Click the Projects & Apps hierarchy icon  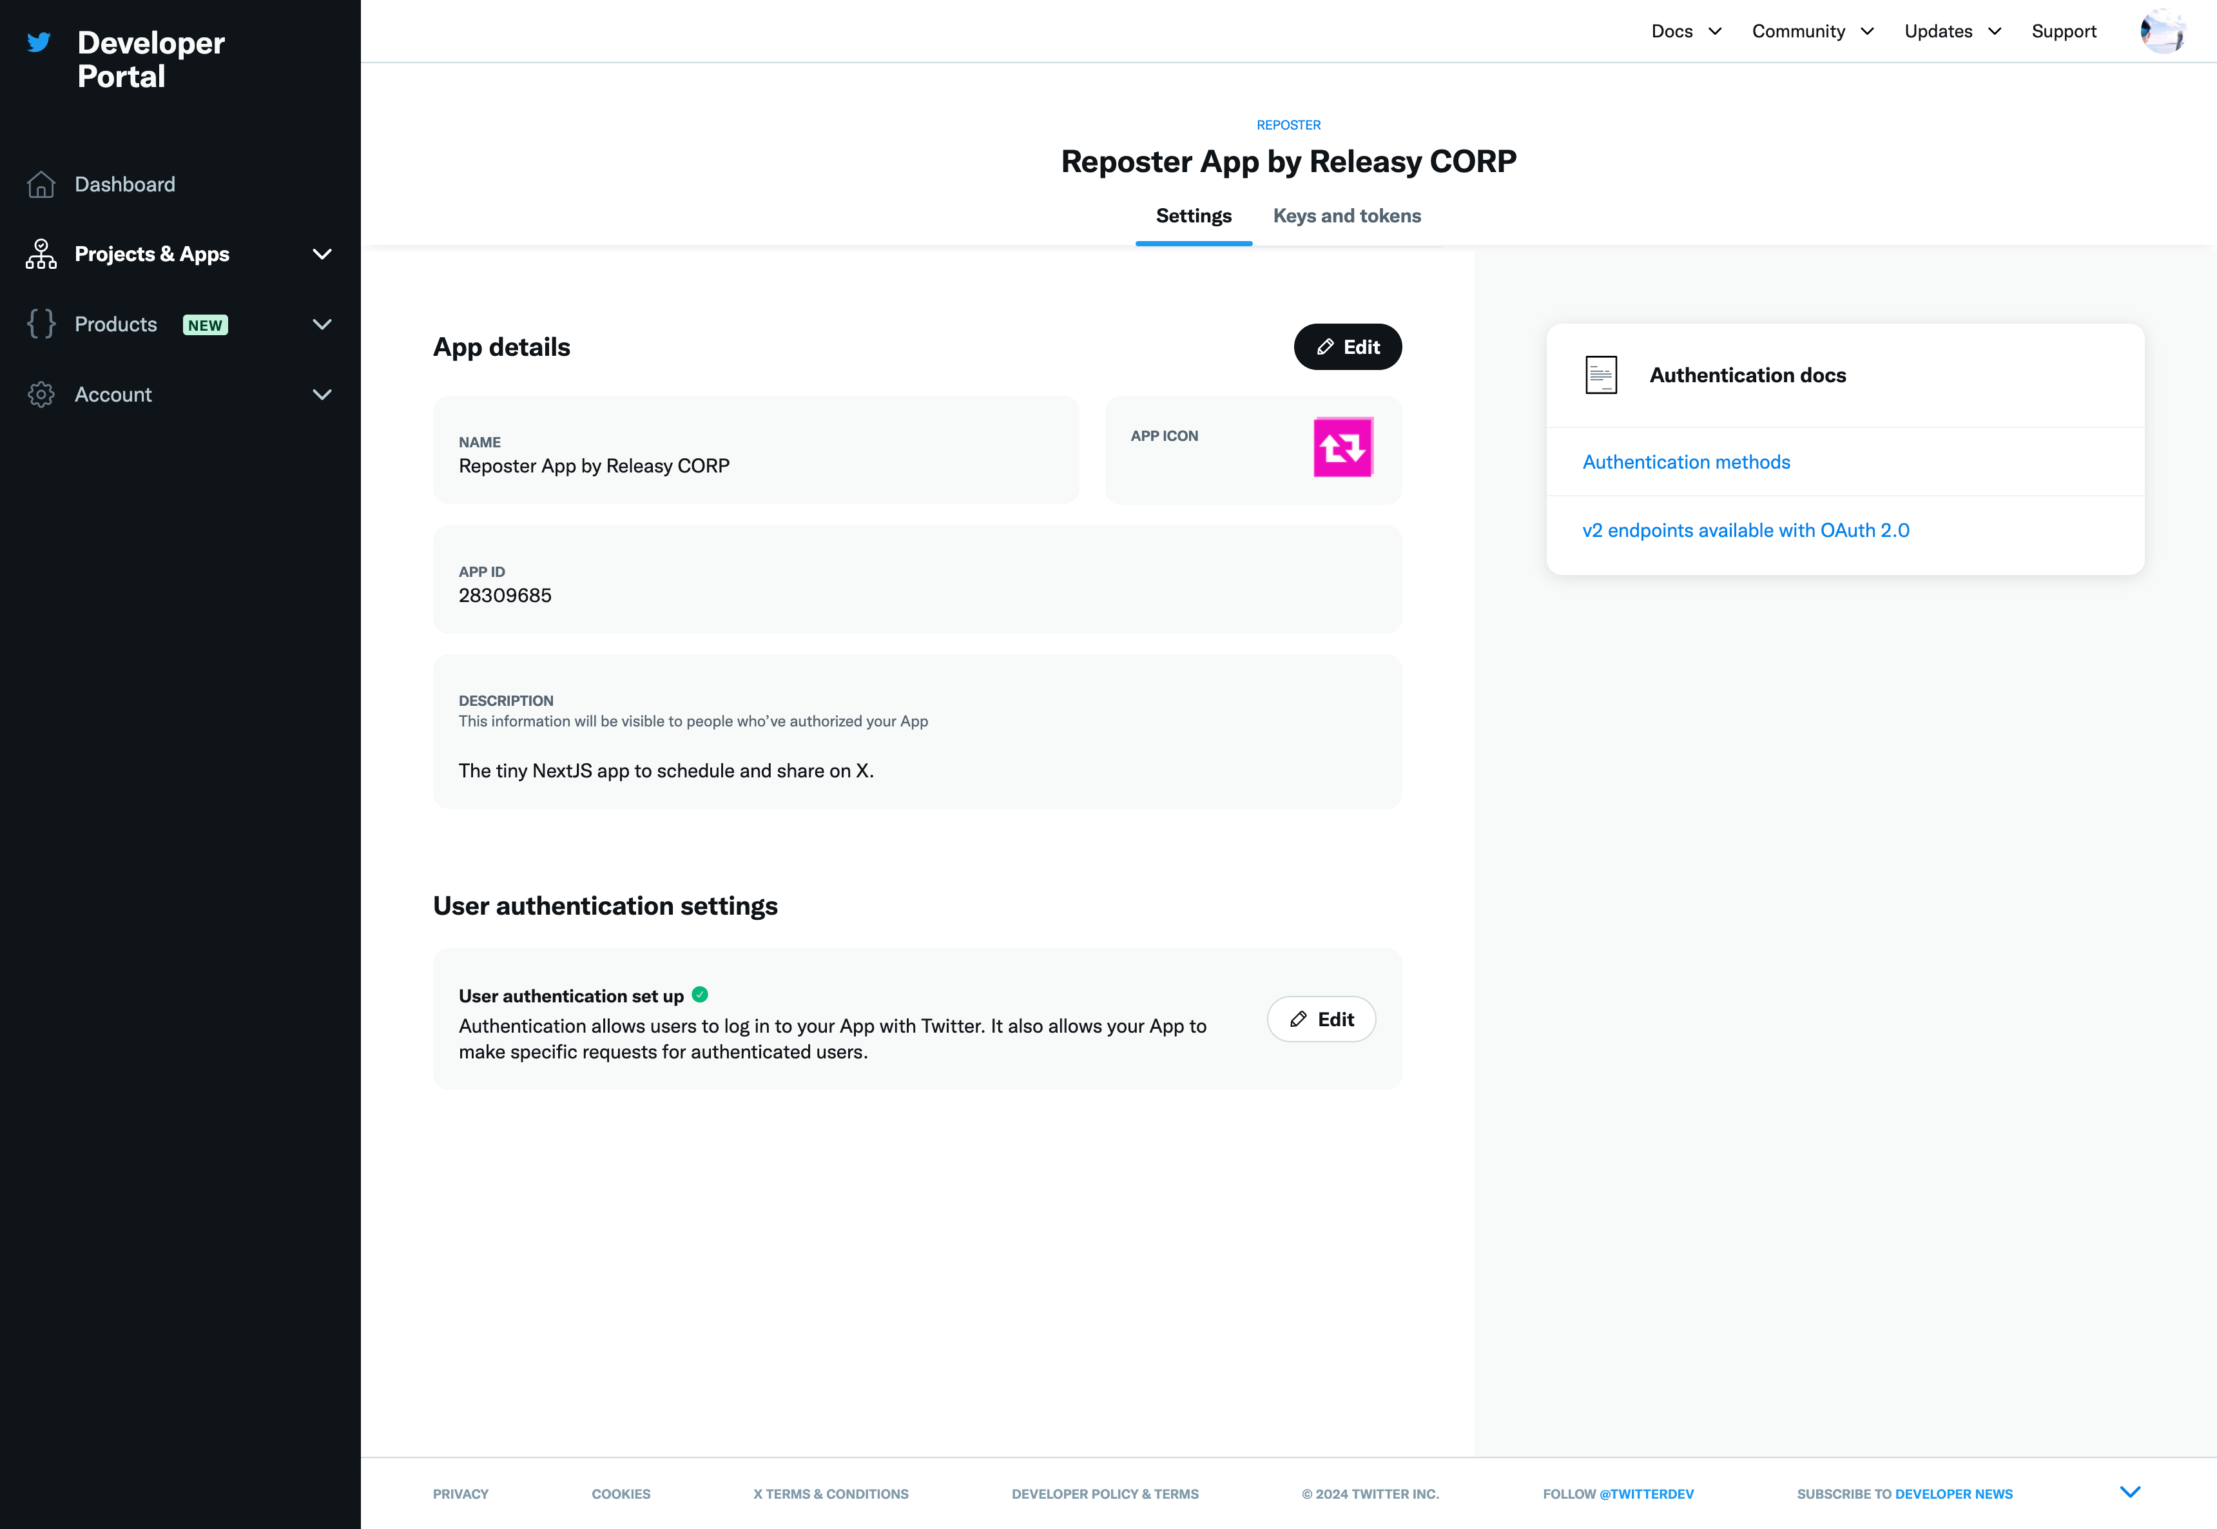[41, 254]
